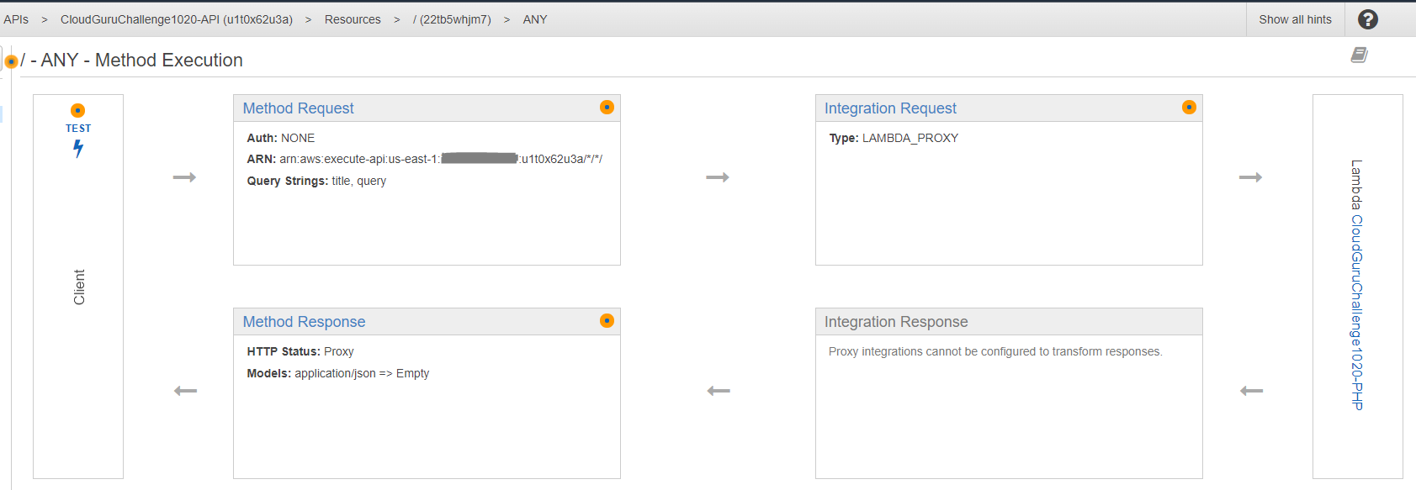Viewport: 1416px width, 490px height.
Task: Open the Method Request settings
Action: pos(298,108)
